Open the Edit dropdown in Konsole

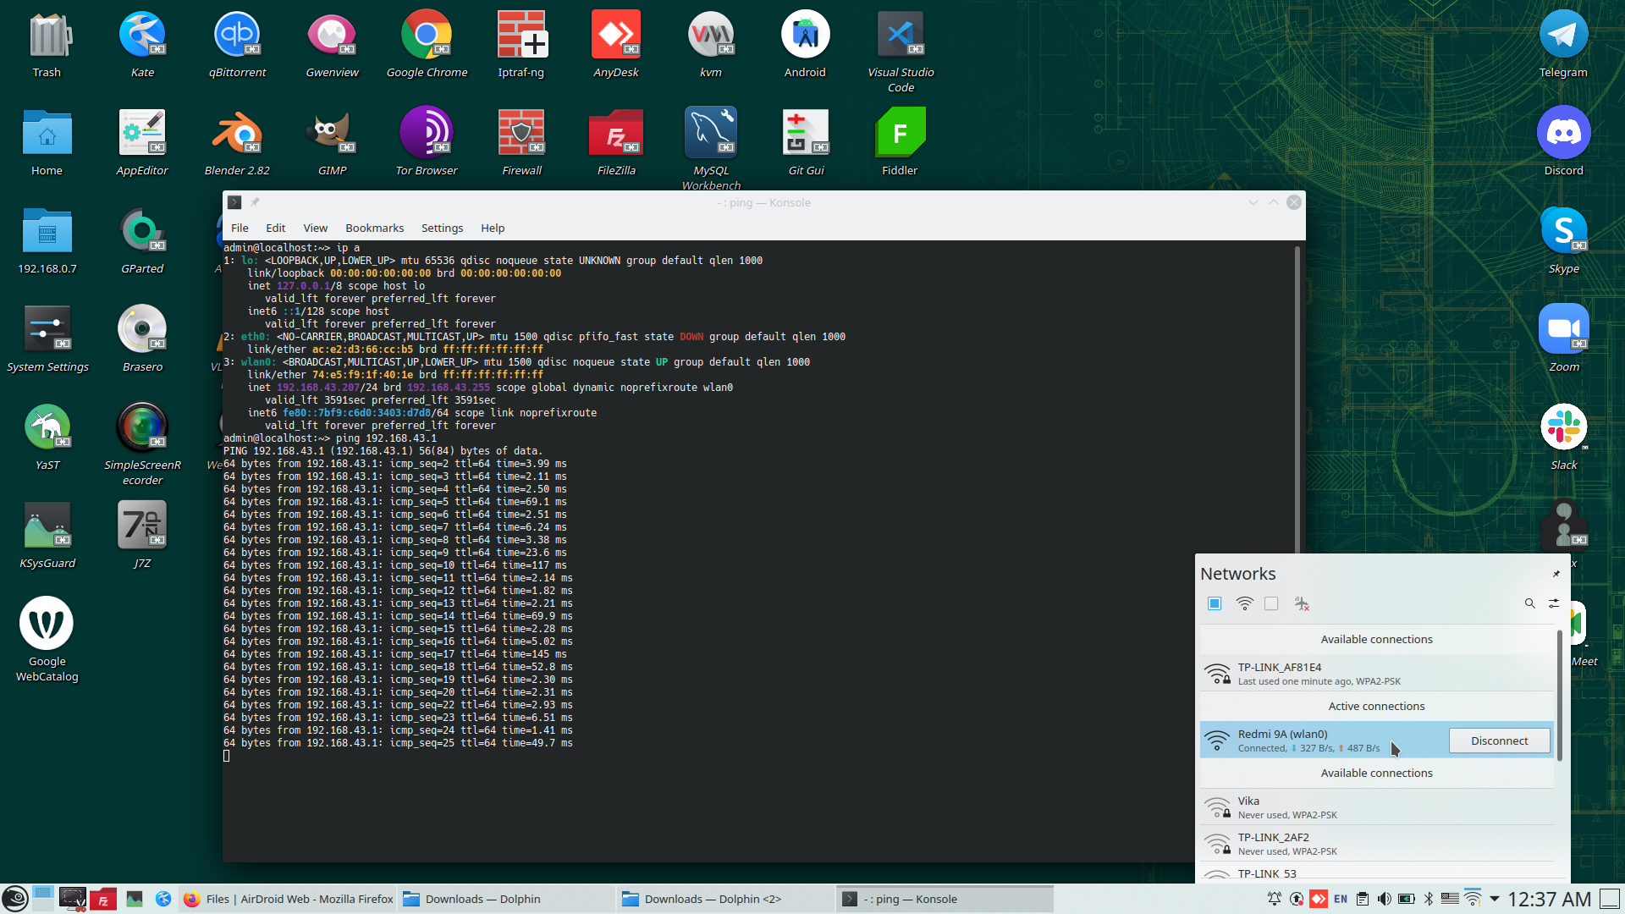[275, 228]
